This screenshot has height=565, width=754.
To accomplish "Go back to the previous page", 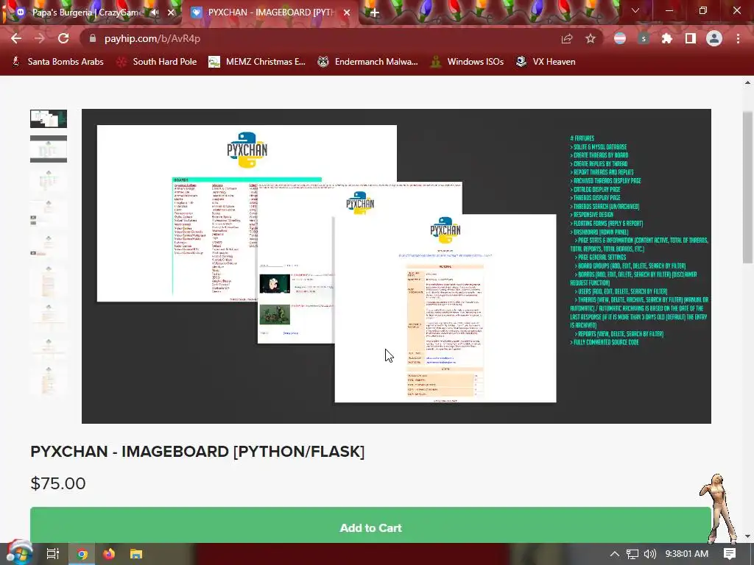I will 16,38.
